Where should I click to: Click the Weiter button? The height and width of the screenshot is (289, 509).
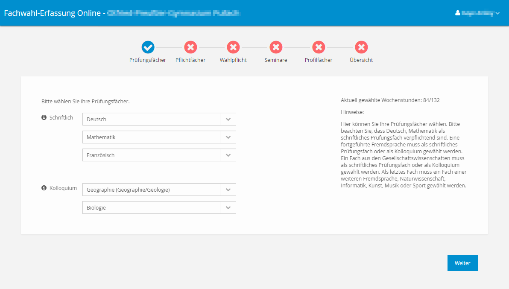(462, 263)
